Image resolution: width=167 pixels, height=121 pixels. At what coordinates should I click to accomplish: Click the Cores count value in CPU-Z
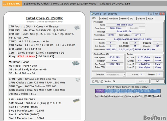tap(142, 74)
